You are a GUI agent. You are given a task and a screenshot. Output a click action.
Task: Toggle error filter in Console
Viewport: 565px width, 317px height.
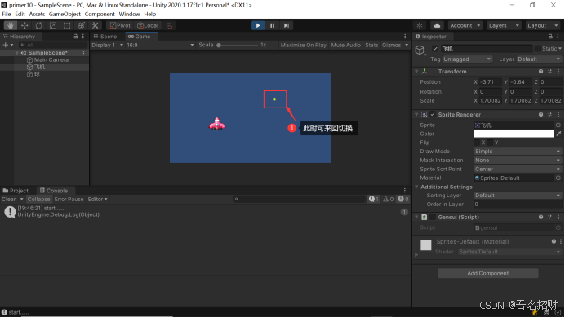403,199
